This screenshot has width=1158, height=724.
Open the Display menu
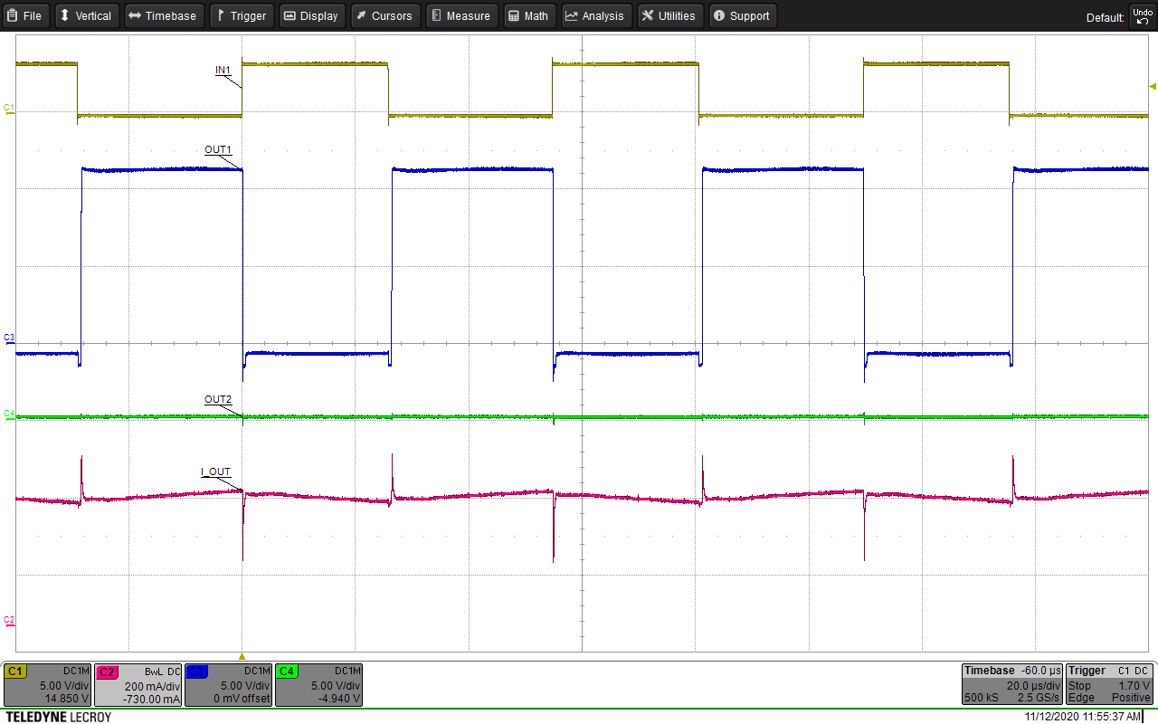[311, 15]
